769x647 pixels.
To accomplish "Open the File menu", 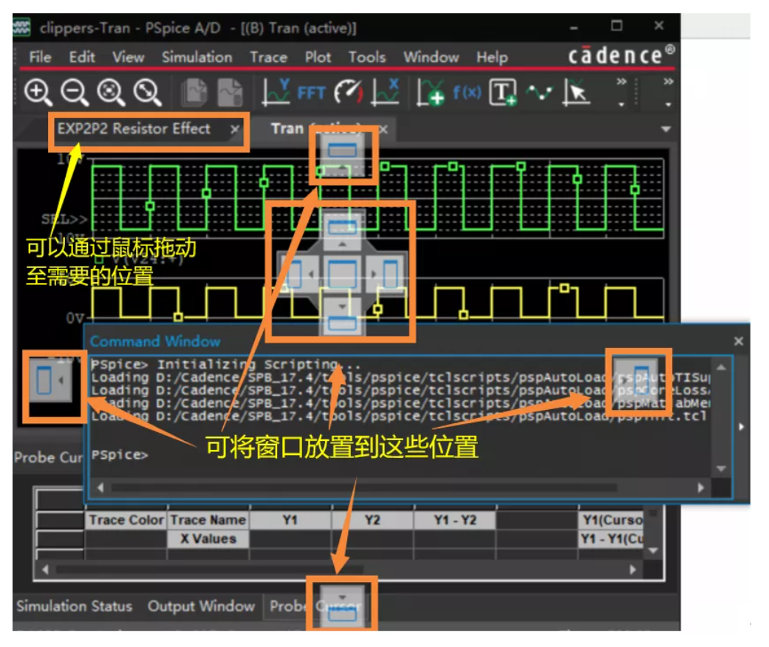I will (x=40, y=57).
